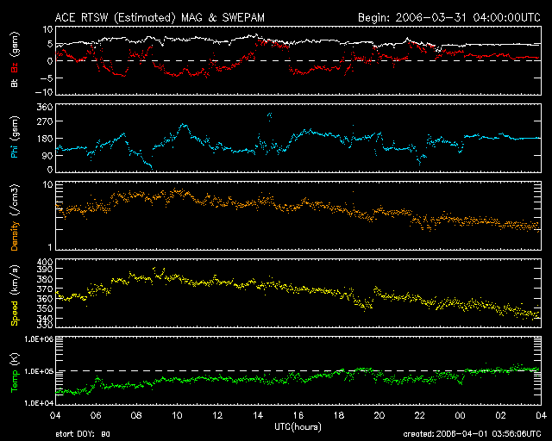Click the '390' tick on the Speed axis
The image size is (552, 441).
[45, 269]
